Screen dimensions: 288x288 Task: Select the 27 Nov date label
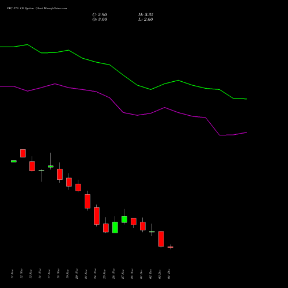click(123, 274)
